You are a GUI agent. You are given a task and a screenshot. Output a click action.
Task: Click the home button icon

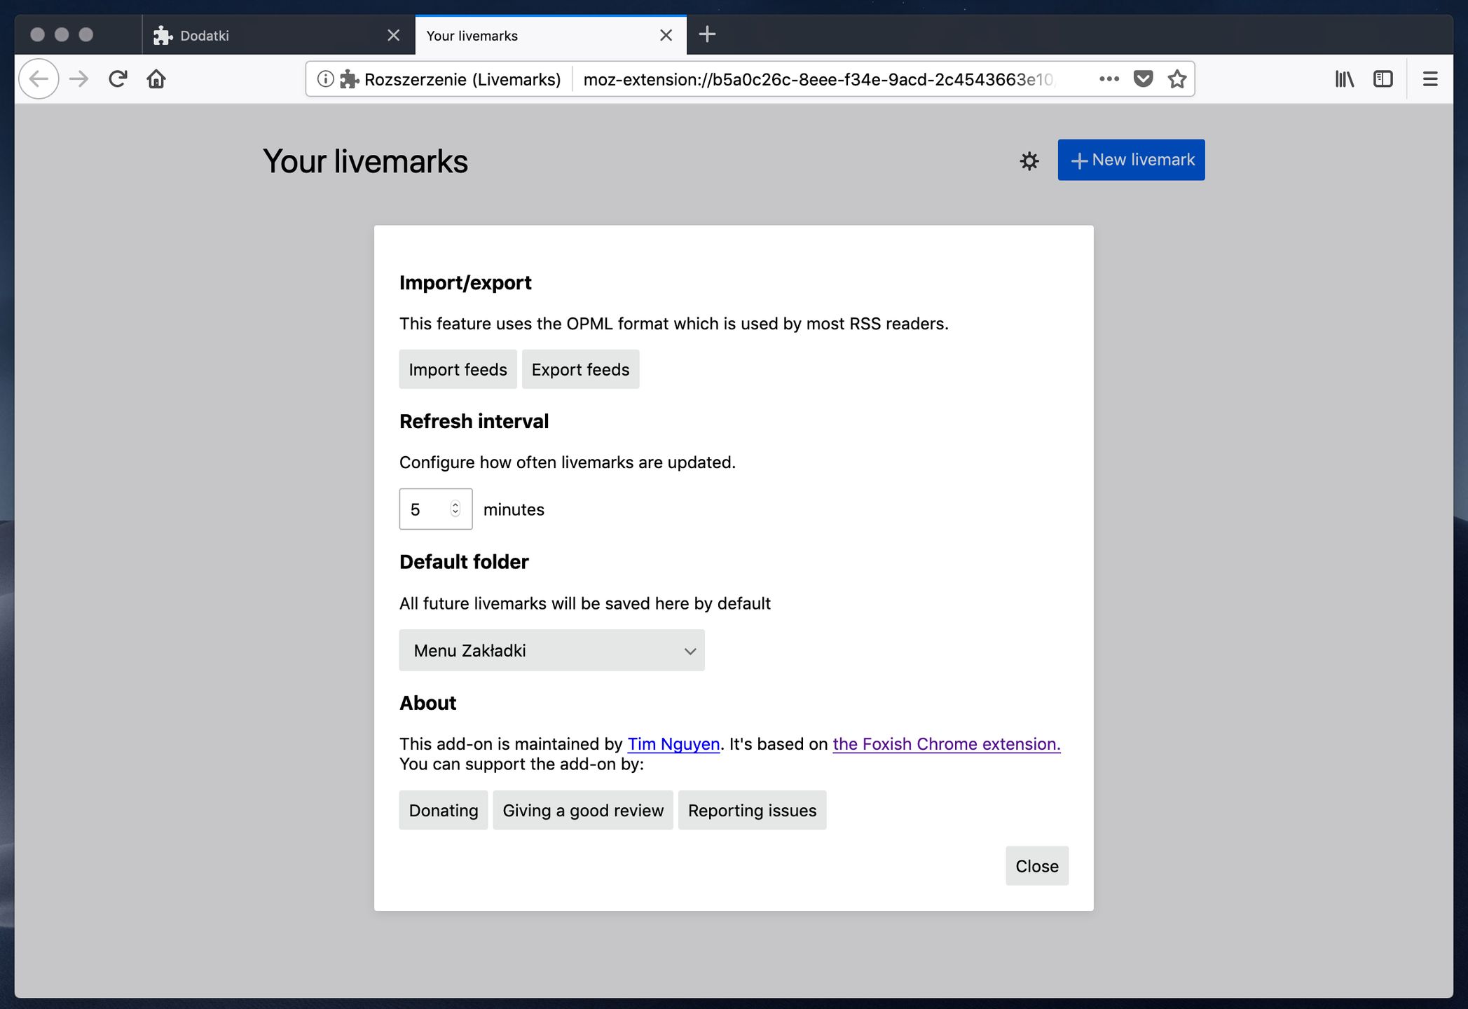tap(156, 79)
